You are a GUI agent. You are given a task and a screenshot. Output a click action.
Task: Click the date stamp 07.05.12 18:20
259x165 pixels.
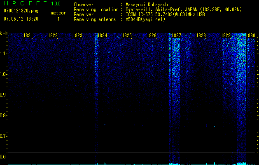[21, 19]
